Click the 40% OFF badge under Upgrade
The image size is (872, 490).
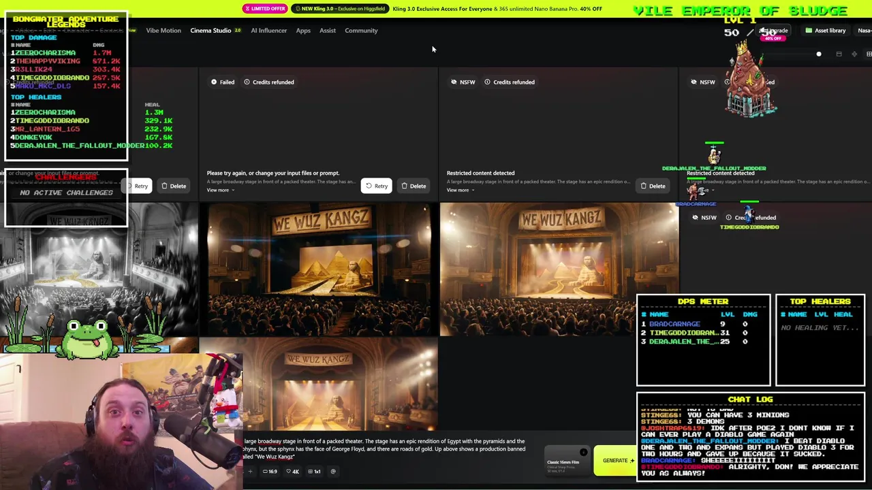(773, 38)
